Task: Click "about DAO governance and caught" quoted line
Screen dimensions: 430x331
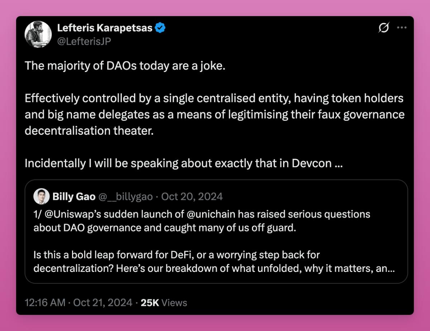Action: tap(165, 228)
